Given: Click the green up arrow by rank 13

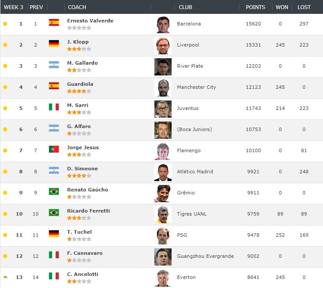Looking at the screenshot, I should pos(5,277).
